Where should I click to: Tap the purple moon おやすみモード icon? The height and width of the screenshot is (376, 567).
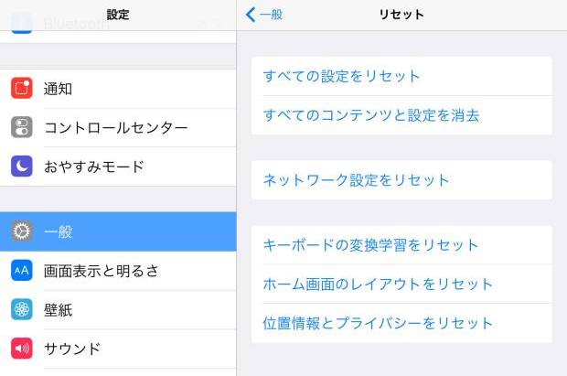(22, 167)
